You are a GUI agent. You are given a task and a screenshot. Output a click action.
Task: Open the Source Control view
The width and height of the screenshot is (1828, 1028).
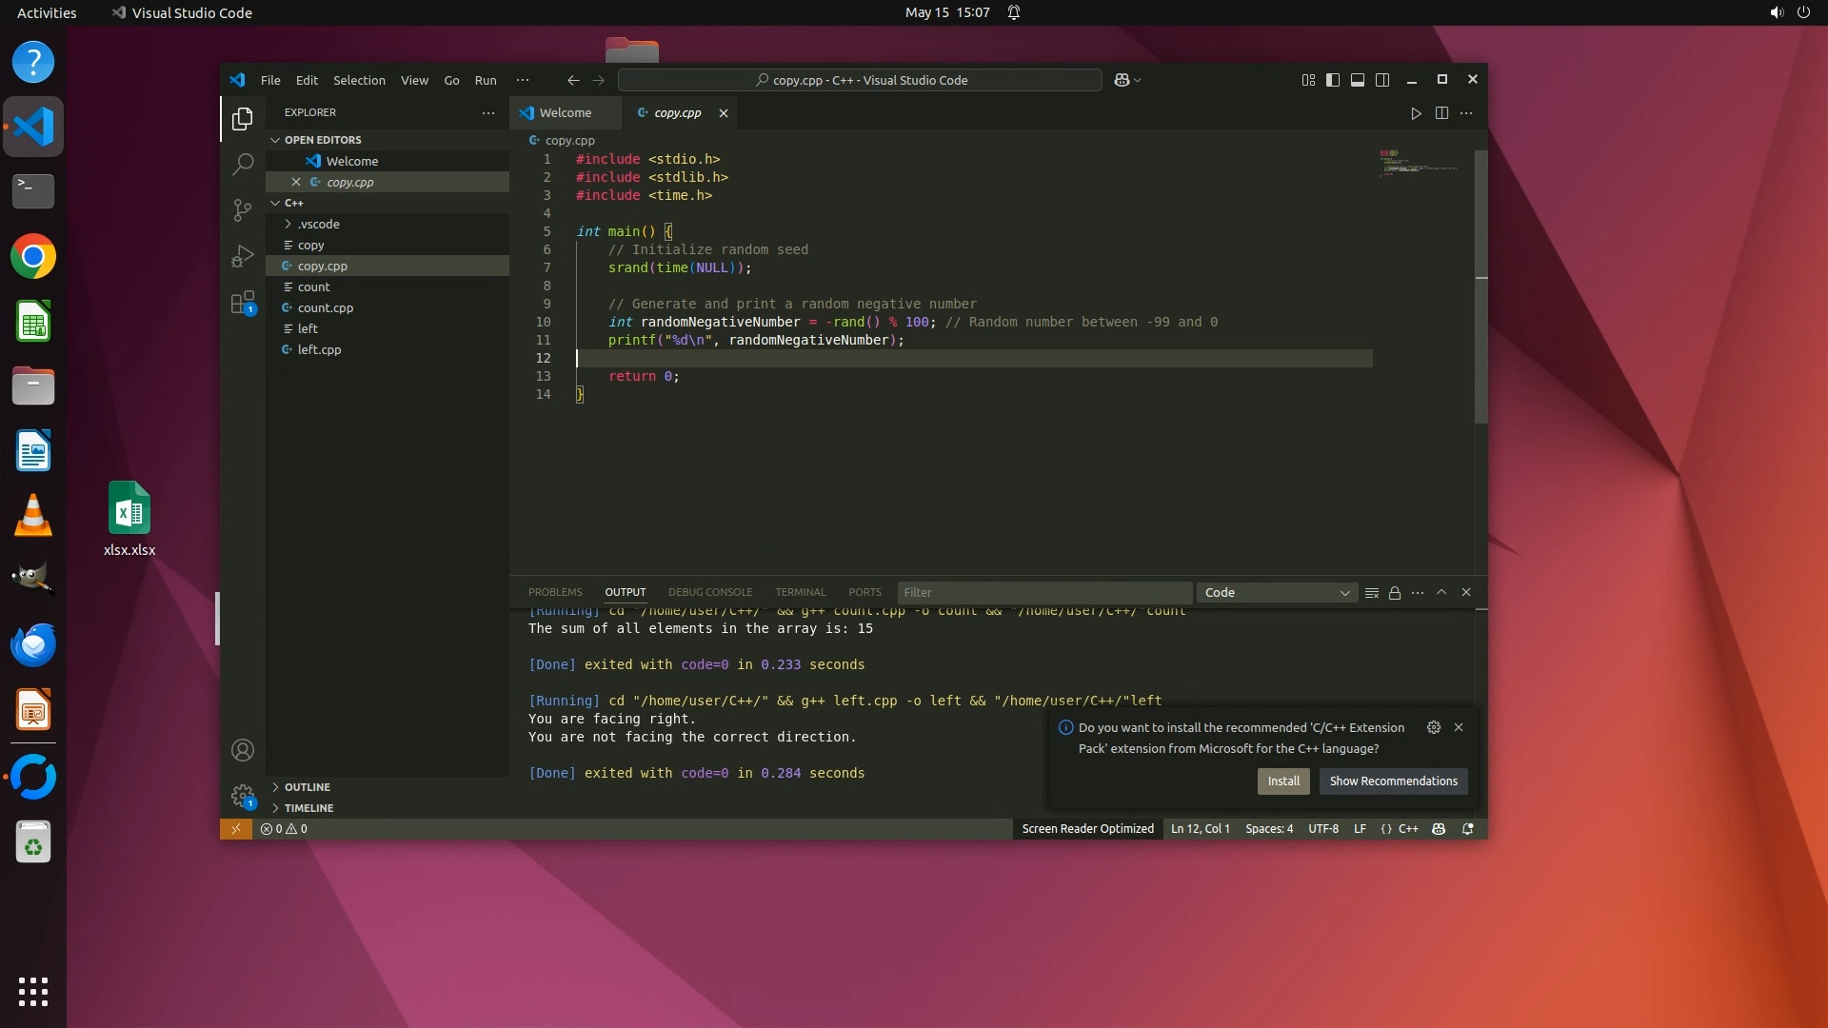(x=243, y=209)
